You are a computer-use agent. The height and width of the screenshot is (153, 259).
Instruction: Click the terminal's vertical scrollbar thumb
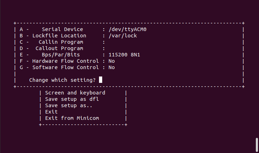[x=257, y=144]
